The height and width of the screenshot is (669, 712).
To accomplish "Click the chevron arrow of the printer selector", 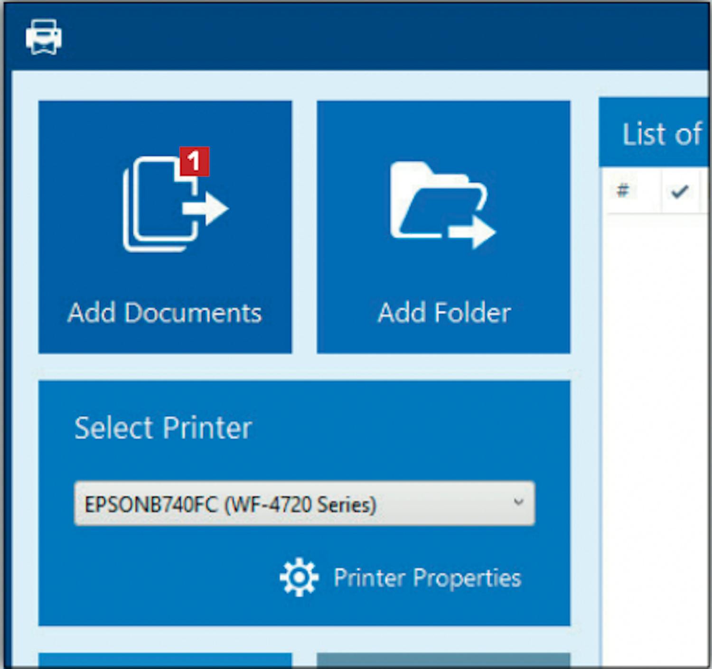I will coord(518,502).
